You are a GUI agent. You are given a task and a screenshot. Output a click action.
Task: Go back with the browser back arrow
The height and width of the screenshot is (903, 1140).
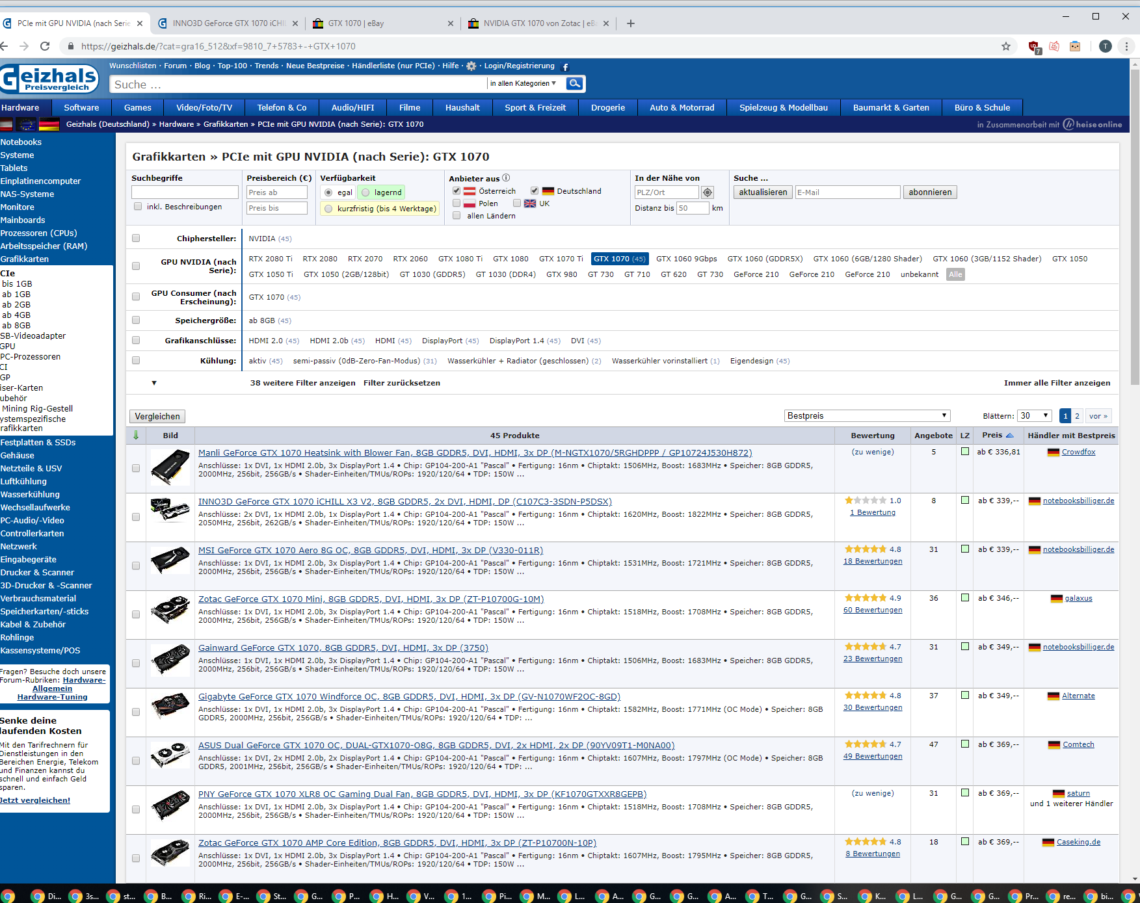[x=4, y=46]
